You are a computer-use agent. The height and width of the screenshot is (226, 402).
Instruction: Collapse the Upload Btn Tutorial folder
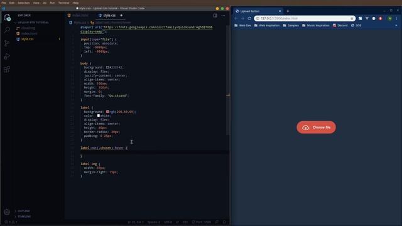[x=32, y=23]
